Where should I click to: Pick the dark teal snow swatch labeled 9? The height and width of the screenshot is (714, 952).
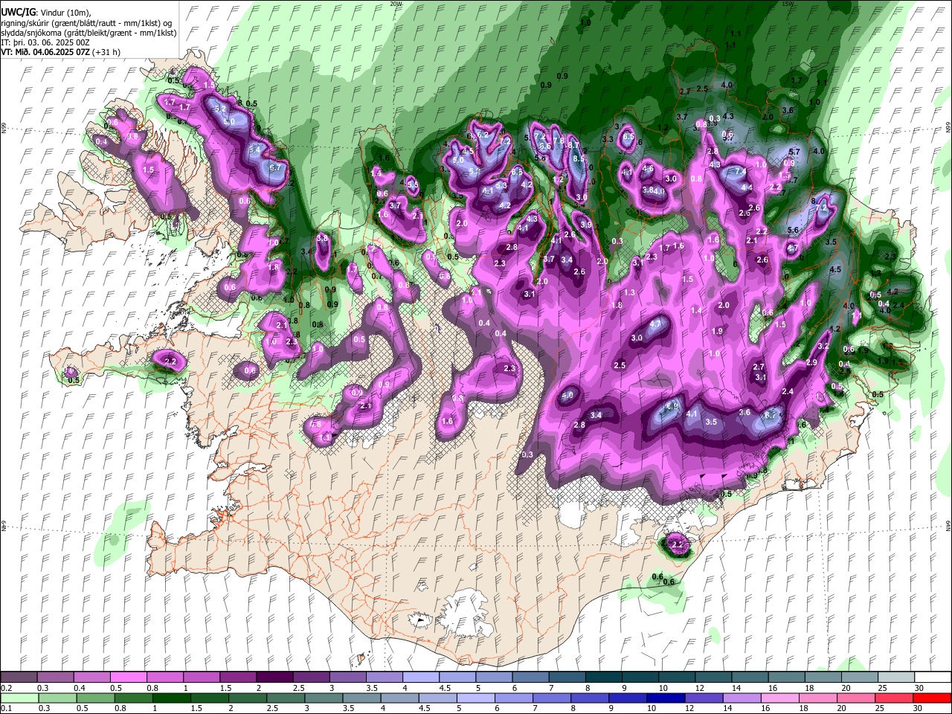click(x=640, y=677)
